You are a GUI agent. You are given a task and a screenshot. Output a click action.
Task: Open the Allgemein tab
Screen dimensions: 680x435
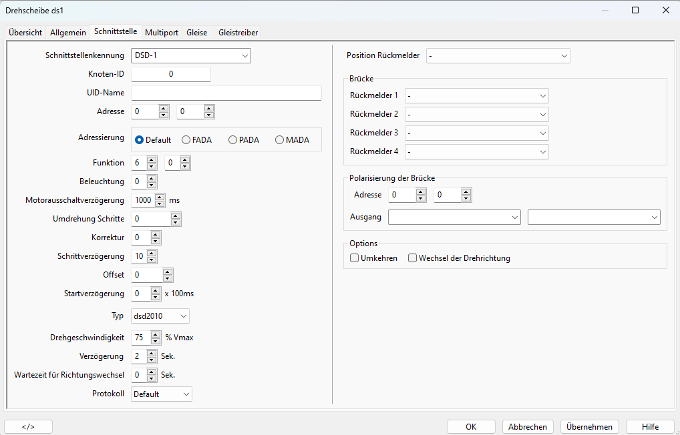[68, 33]
